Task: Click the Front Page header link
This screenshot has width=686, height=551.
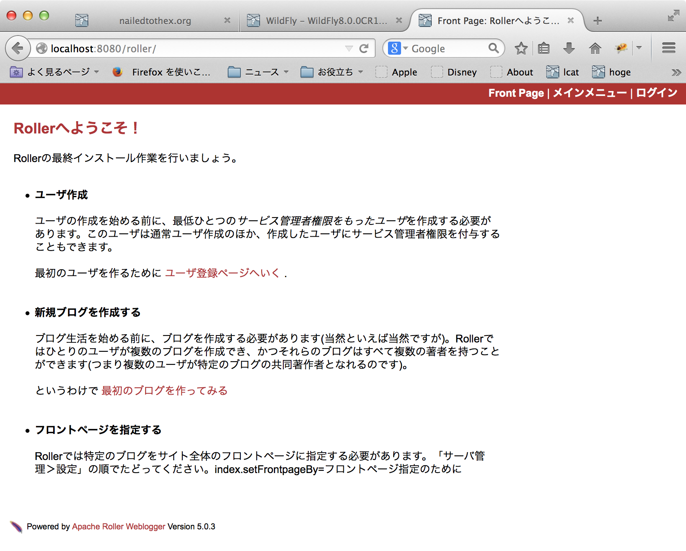Action: click(516, 93)
